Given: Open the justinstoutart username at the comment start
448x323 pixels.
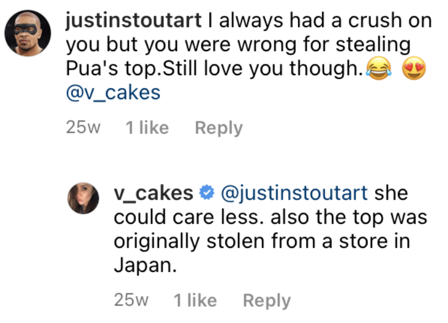Looking at the screenshot, I should pyautogui.click(x=133, y=20).
